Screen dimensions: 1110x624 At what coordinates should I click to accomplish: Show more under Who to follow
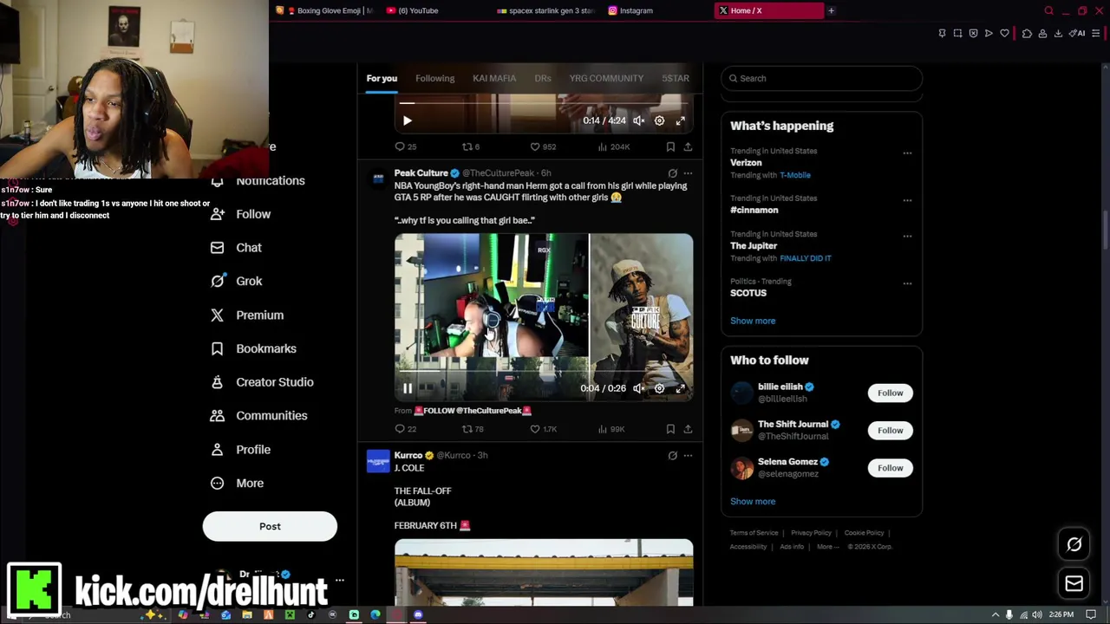753,501
